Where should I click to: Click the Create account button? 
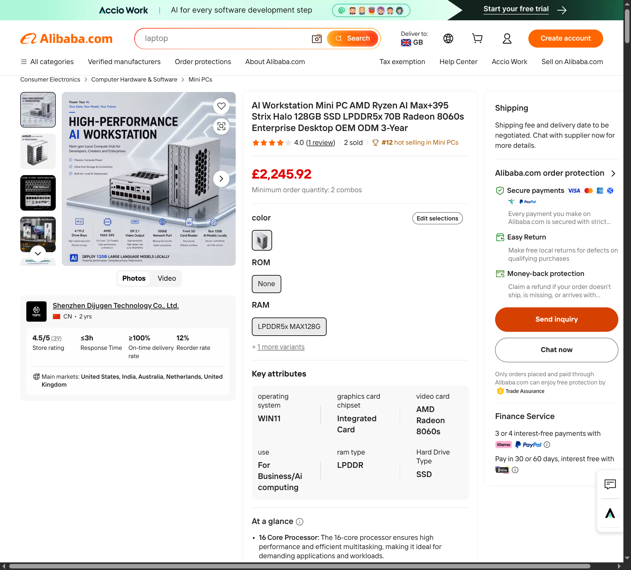[565, 38]
